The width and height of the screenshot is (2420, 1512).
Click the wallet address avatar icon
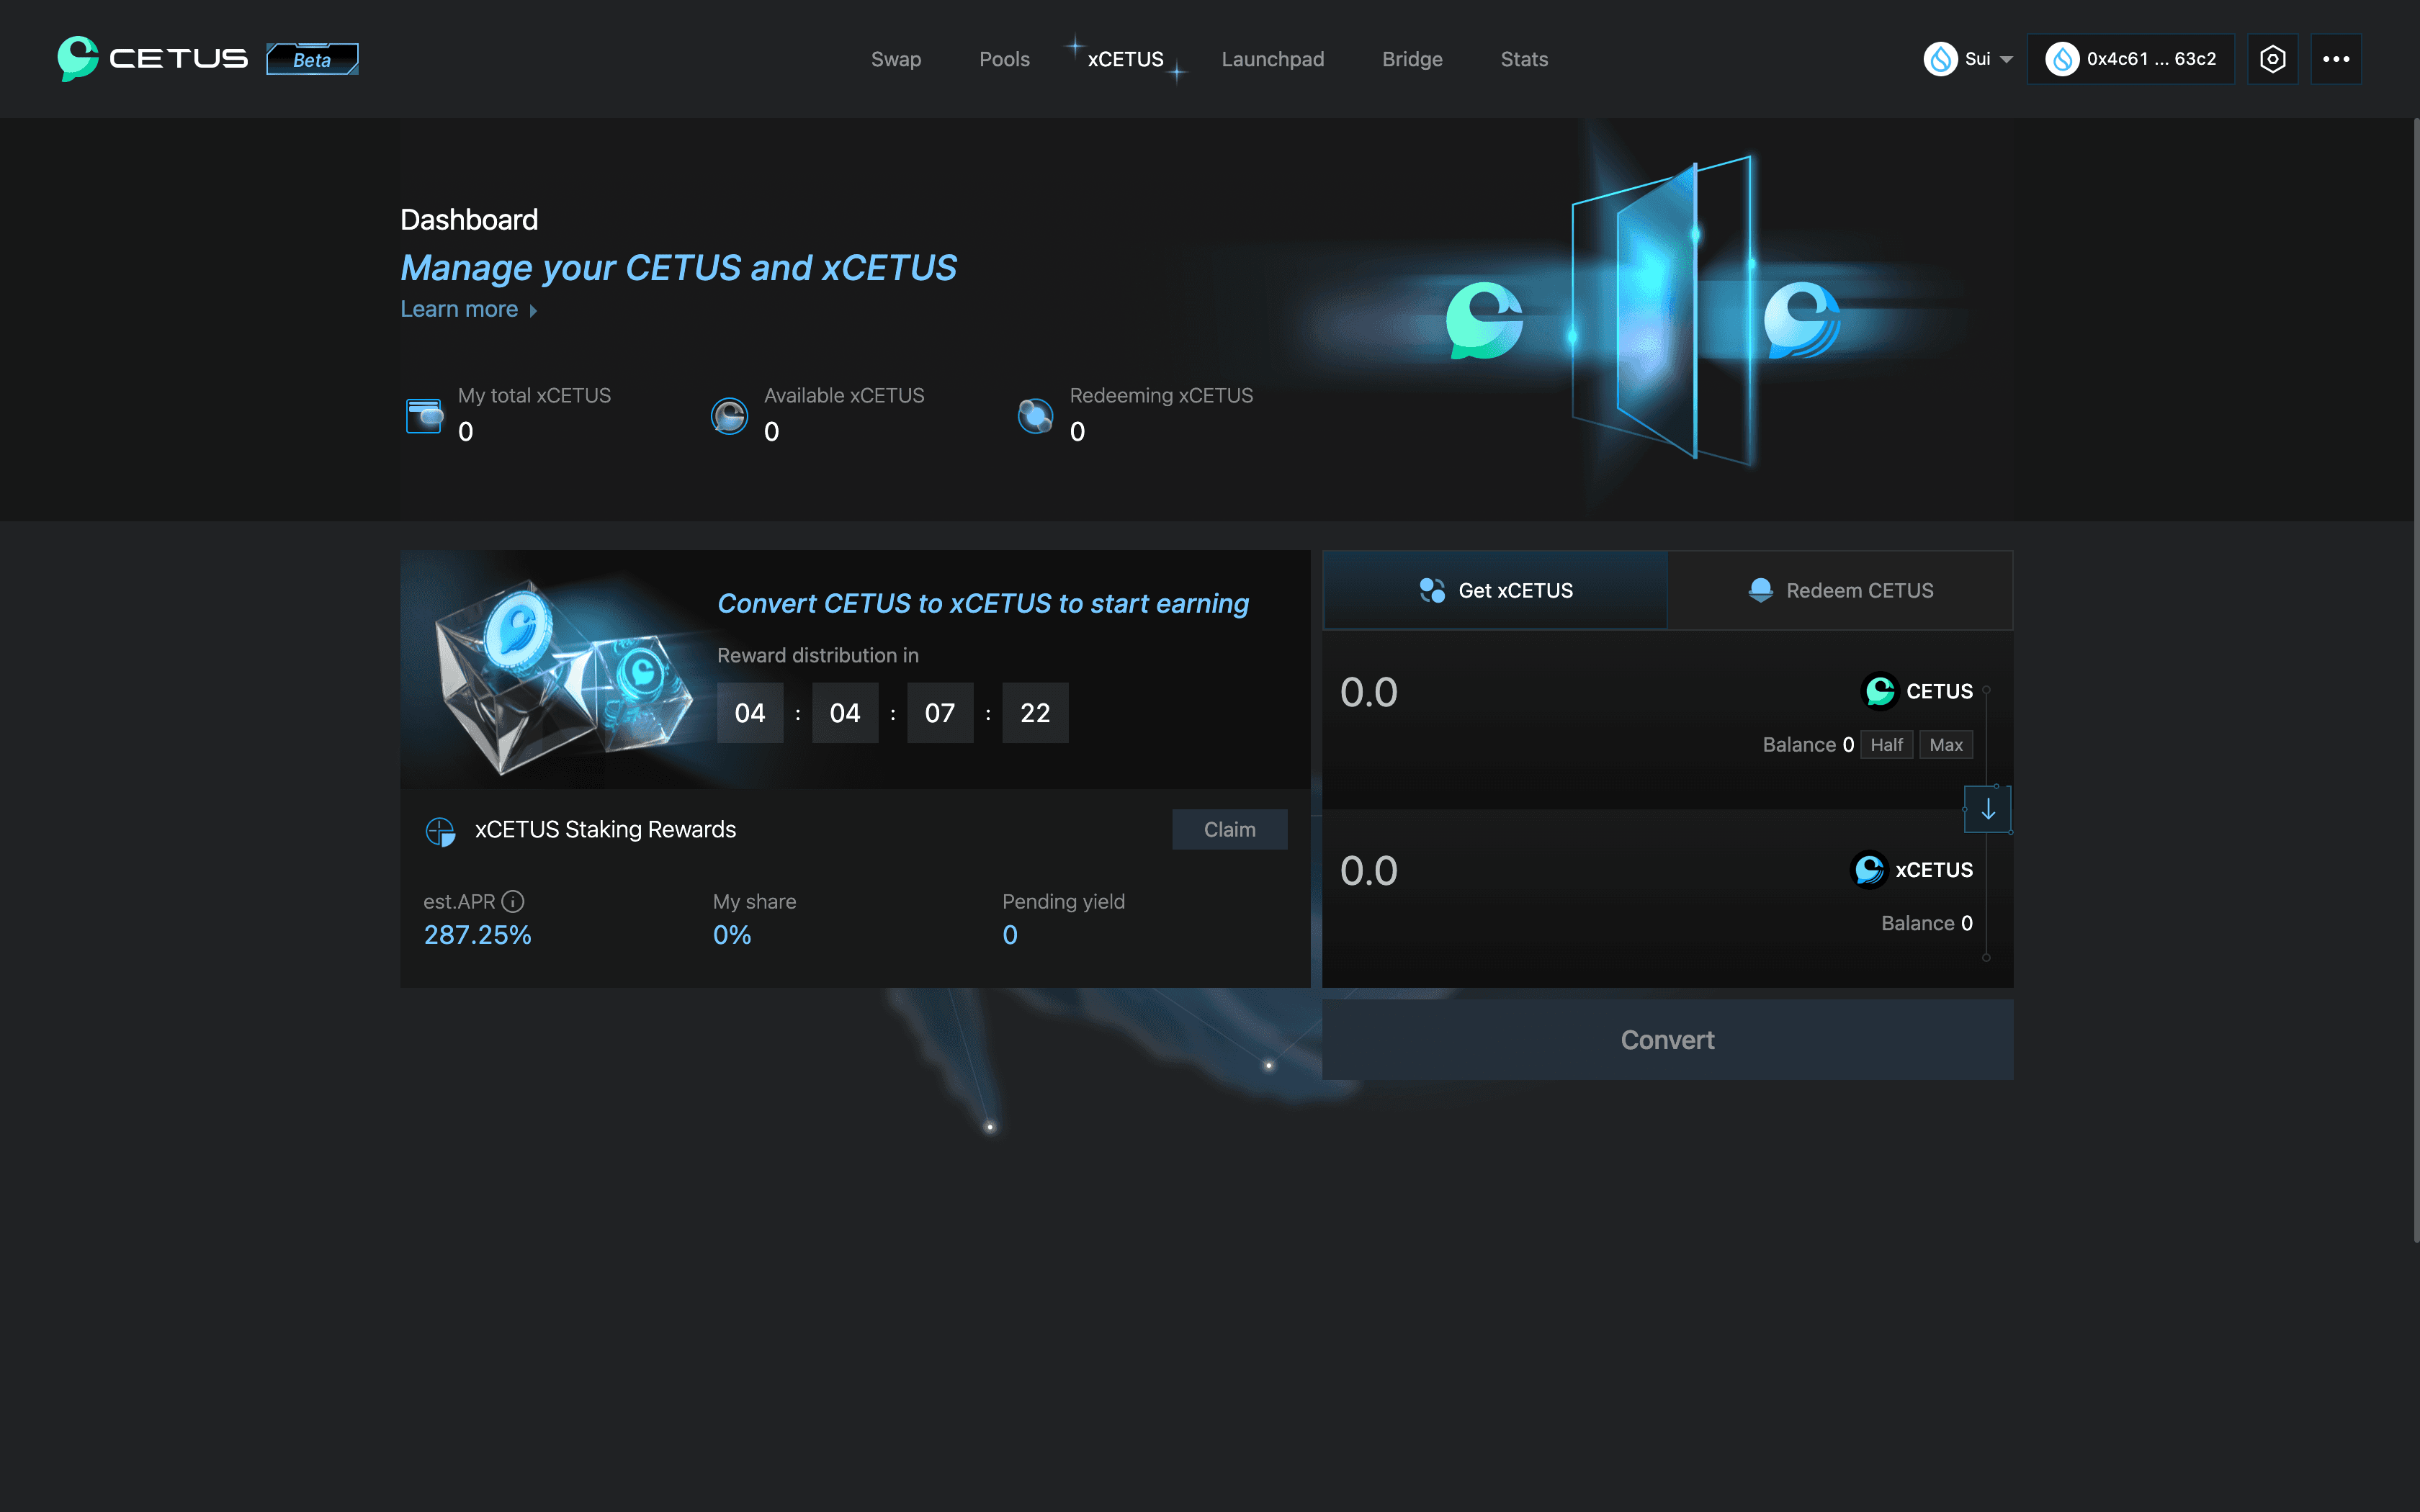(2062, 59)
